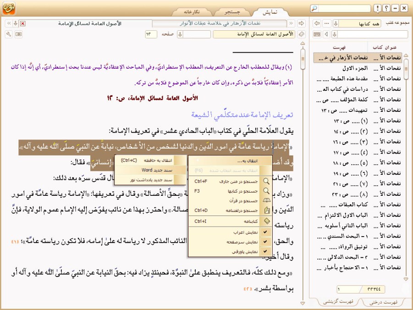Click the up arrow of the book list scrollbar
The height and width of the screenshot is (310, 413).
tap(406, 55)
